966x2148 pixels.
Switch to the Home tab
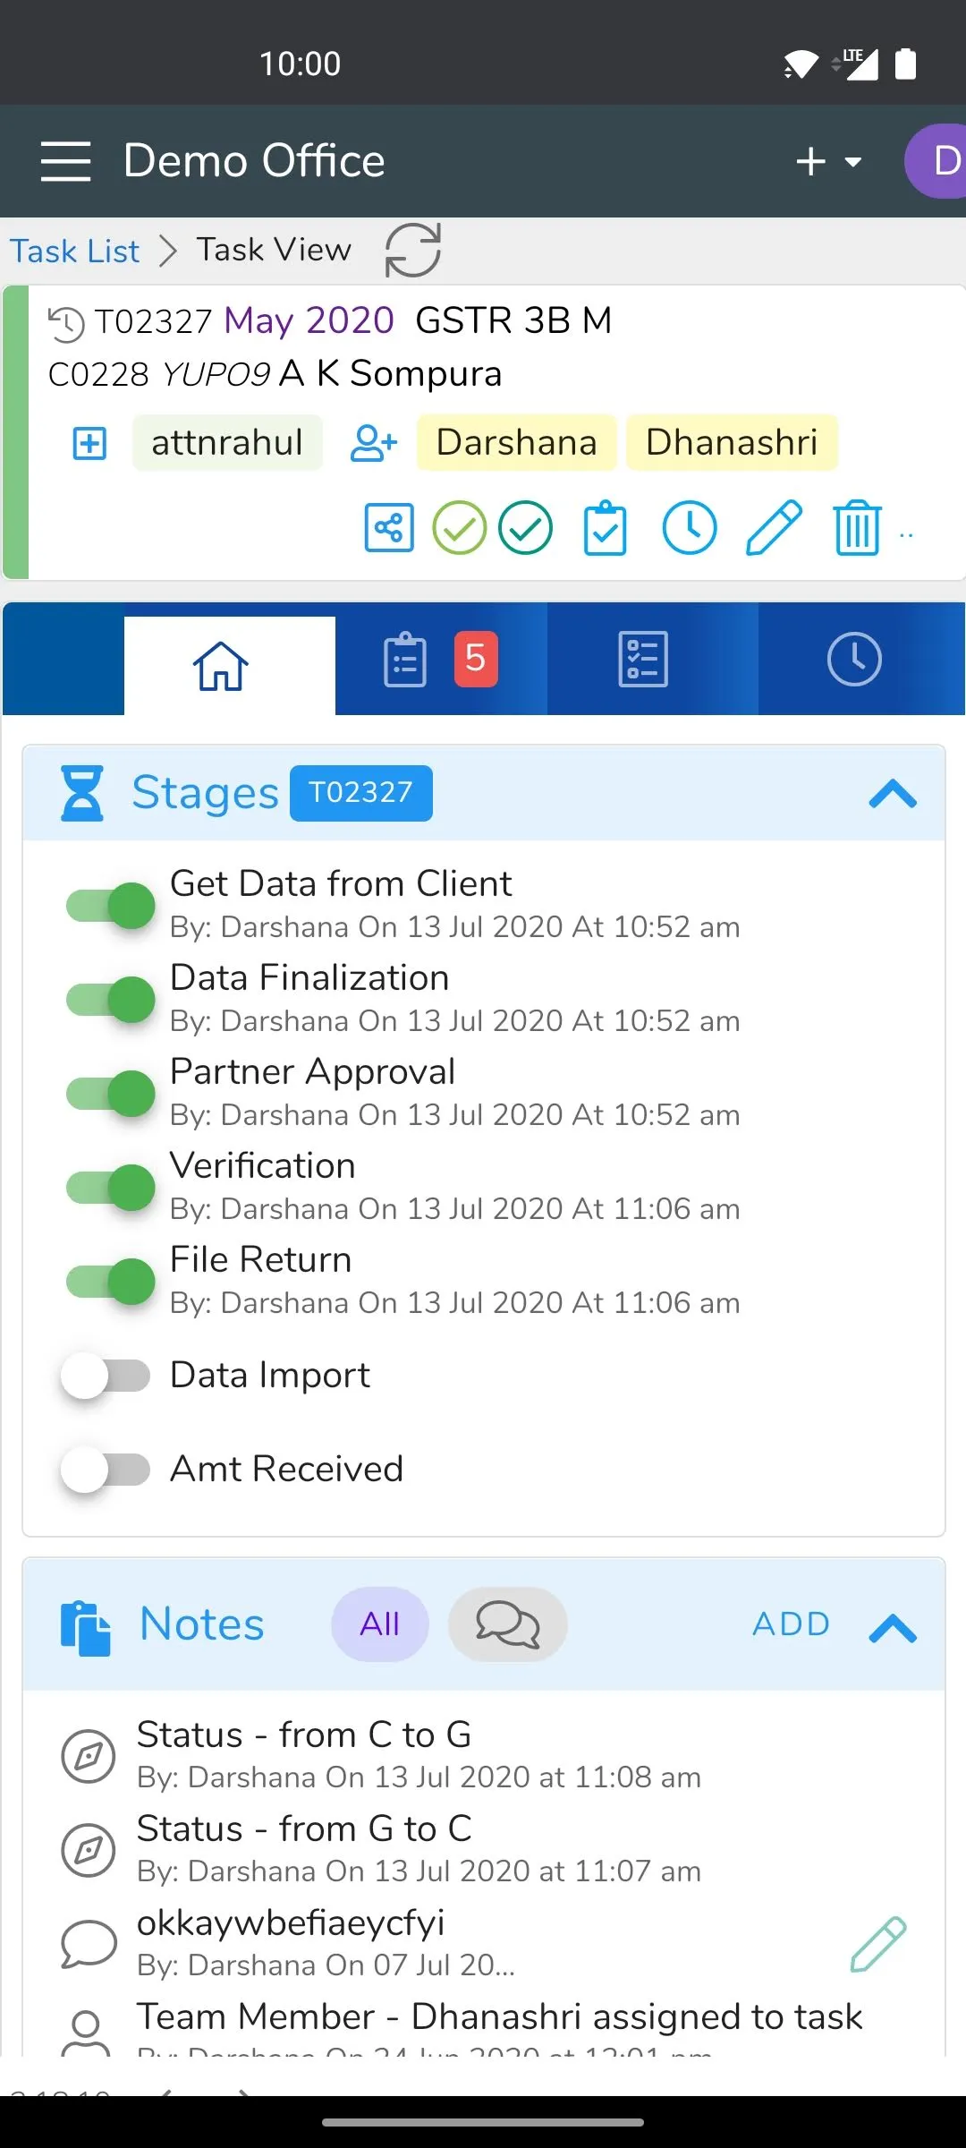click(x=230, y=665)
